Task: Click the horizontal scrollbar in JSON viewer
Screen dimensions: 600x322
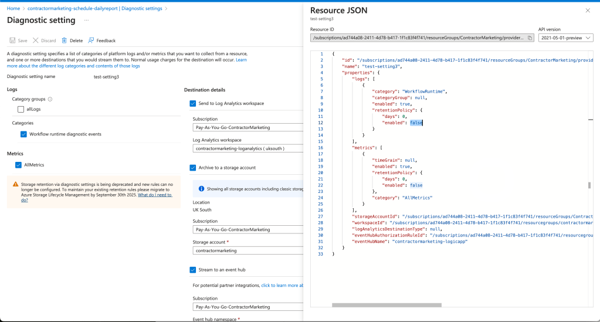Action: click(387, 305)
